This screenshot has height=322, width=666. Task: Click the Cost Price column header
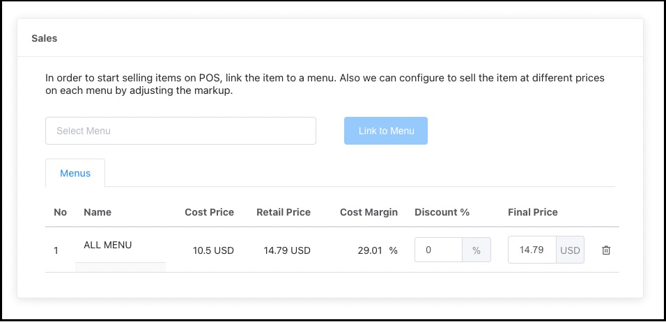[x=209, y=212]
